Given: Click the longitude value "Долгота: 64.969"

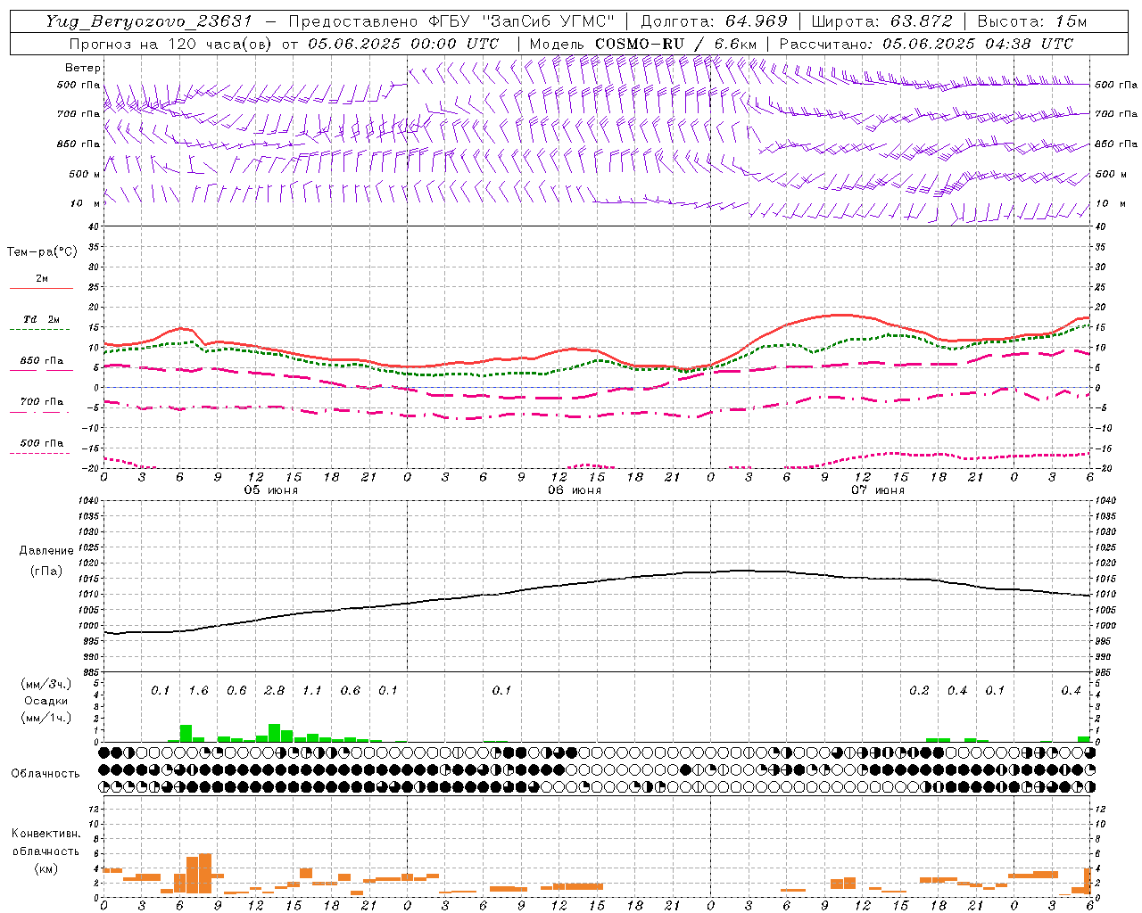Looking at the screenshot, I should tap(715, 21).
